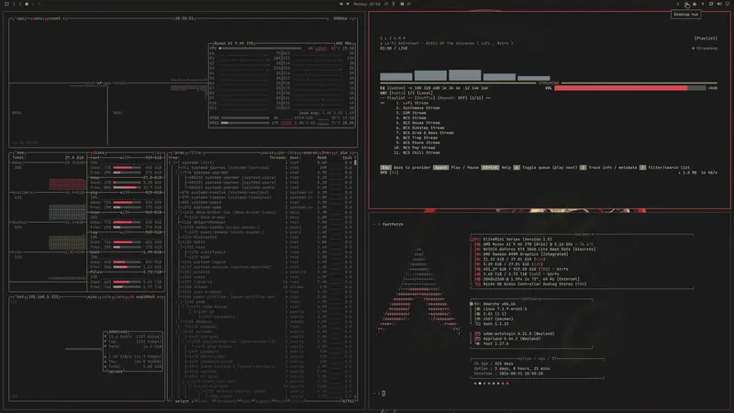This screenshot has width=734, height=413.
Task: Click the fastfetch terminal prompt cursor
Action: tap(384, 394)
